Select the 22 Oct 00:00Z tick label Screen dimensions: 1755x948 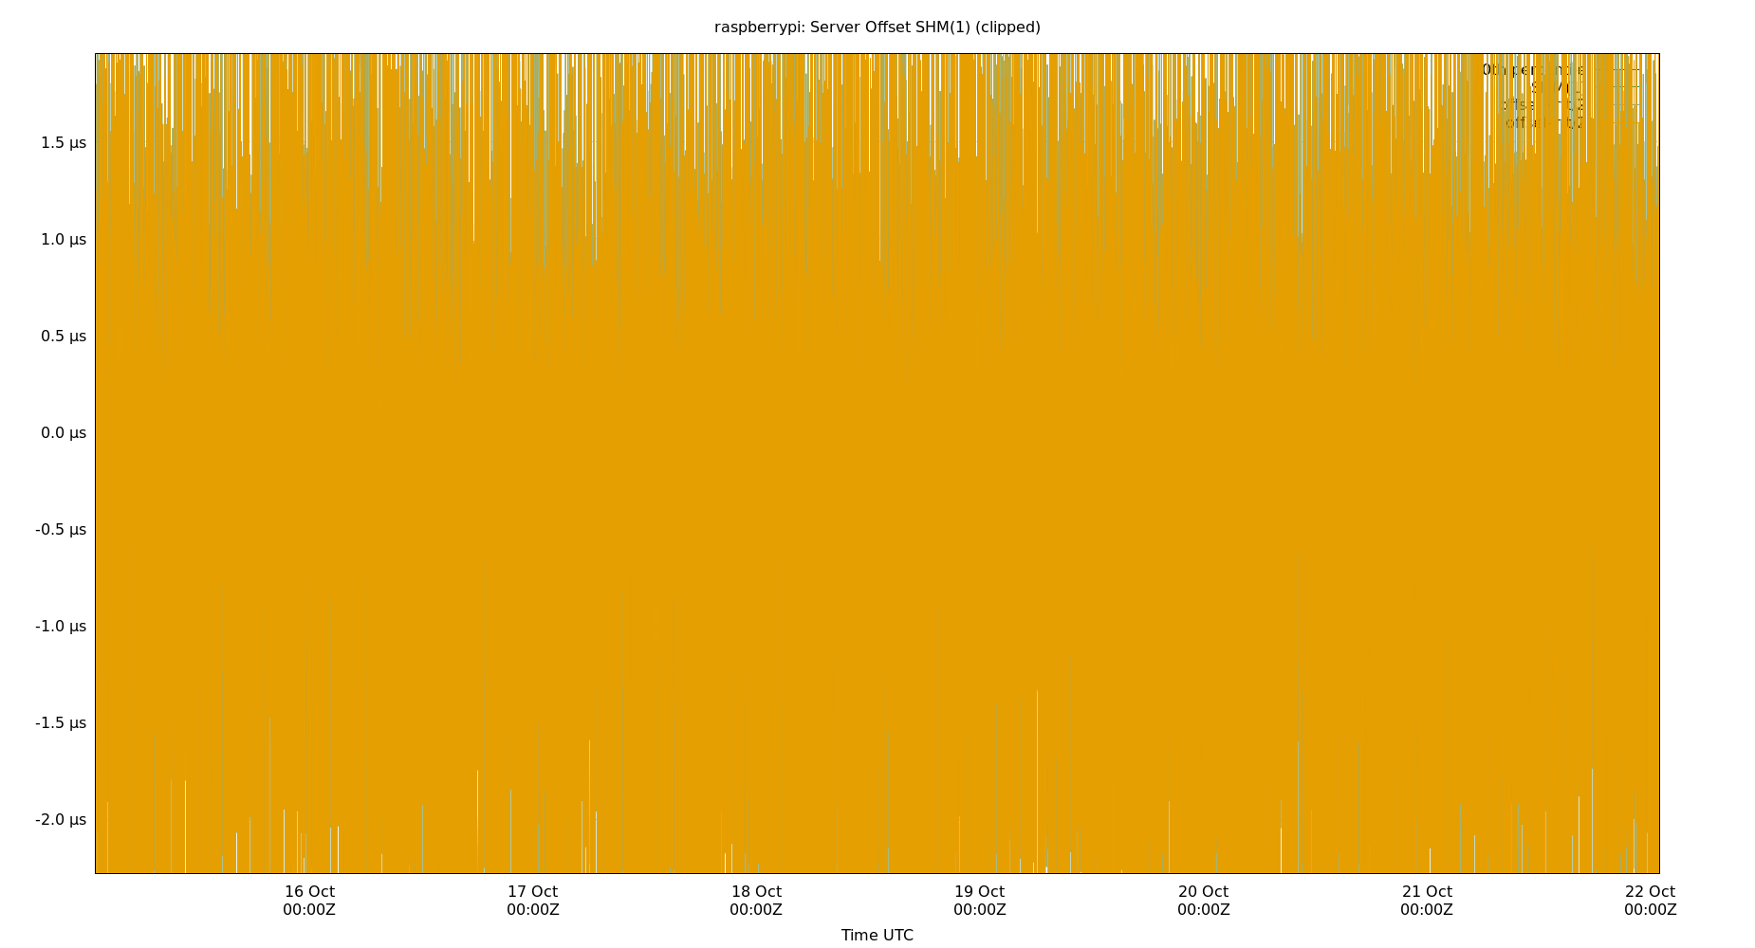click(1650, 901)
